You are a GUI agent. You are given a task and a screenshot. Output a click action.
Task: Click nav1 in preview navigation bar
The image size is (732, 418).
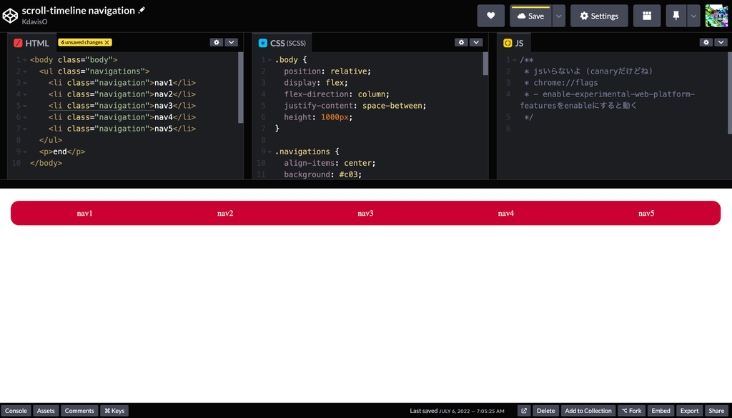click(84, 213)
